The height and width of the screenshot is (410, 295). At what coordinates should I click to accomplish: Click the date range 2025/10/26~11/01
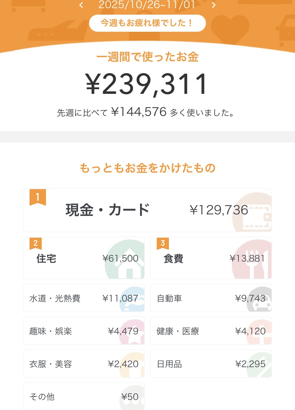pyautogui.click(x=147, y=5)
